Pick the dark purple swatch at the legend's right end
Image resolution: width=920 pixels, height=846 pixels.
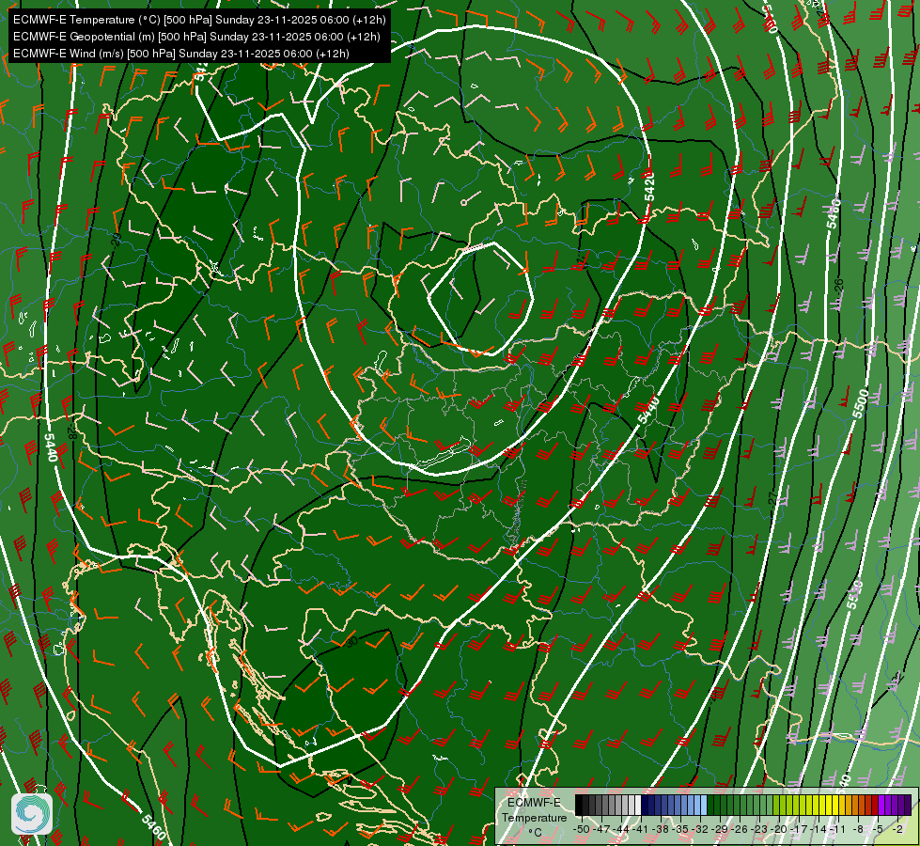click(908, 805)
